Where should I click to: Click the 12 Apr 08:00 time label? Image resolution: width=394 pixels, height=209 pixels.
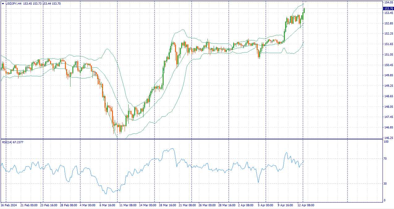306,205
